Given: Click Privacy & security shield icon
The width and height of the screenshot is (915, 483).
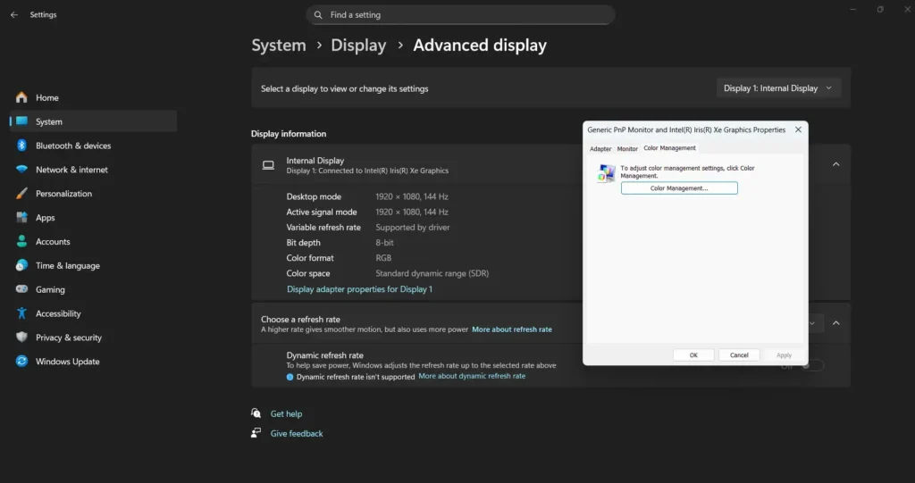Looking at the screenshot, I should 21,337.
